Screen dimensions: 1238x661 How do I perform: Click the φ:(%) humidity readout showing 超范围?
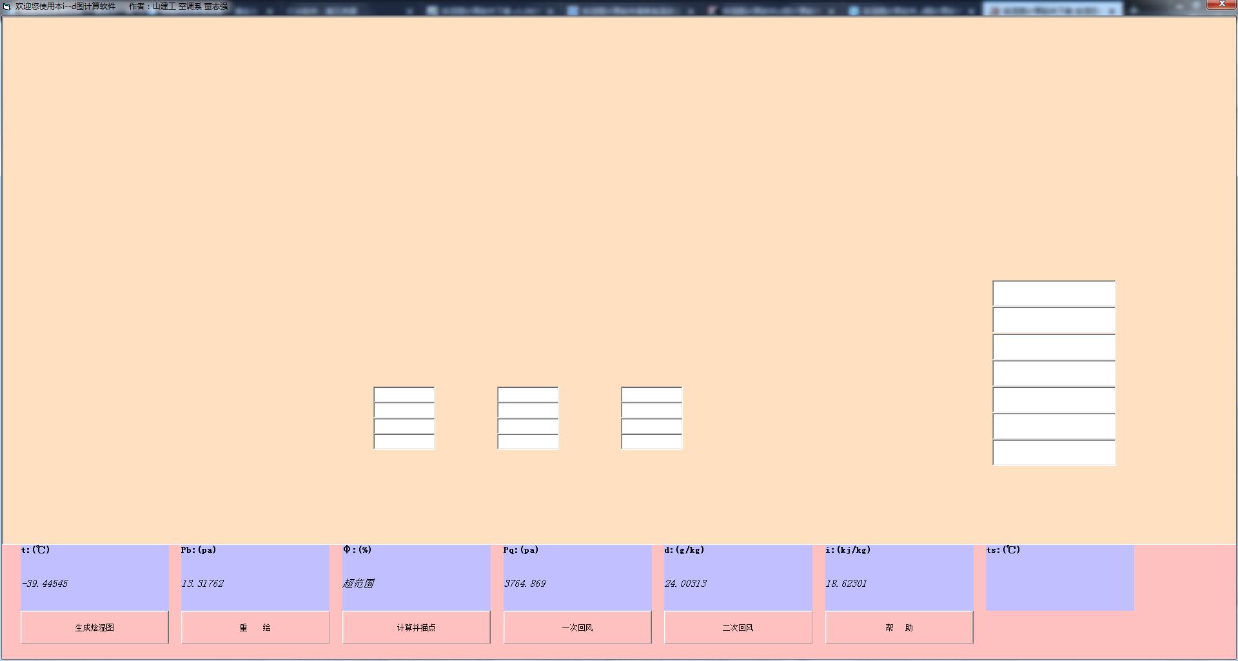pyautogui.click(x=416, y=578)
